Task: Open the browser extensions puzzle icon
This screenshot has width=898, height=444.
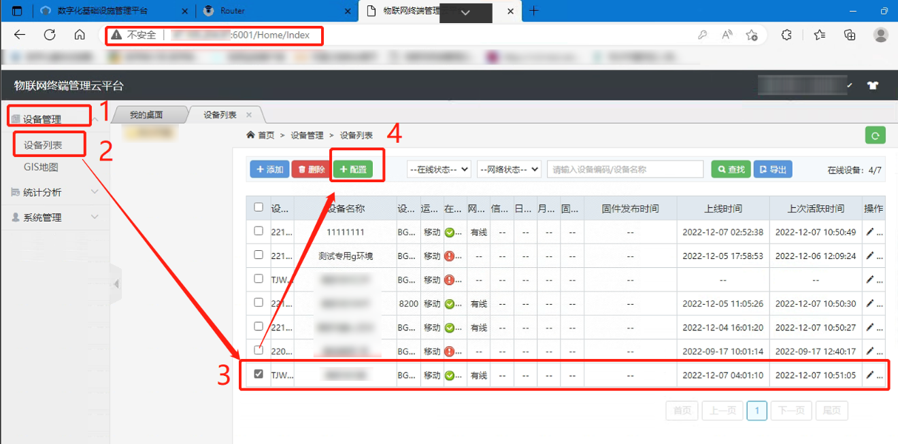Action: point(786,35)
